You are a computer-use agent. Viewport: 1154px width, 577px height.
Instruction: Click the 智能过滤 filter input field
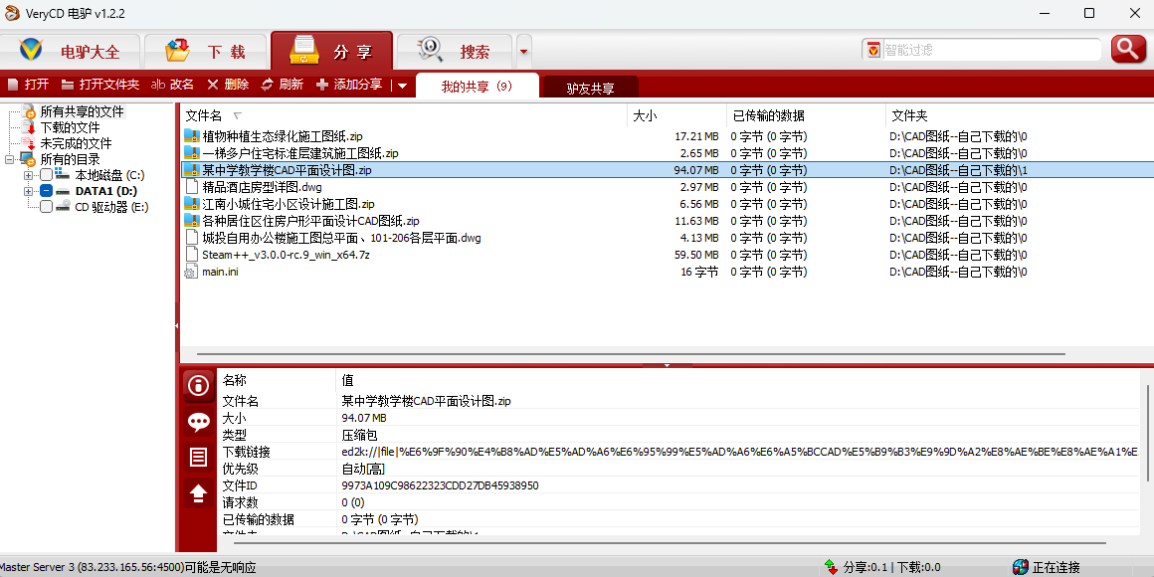[x=990, y=50]
